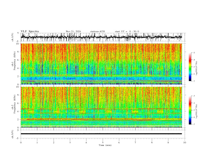Click the "start UT = 0:30:0" text
The width and height of the screenshot is (208, 160).
[127, 31]
